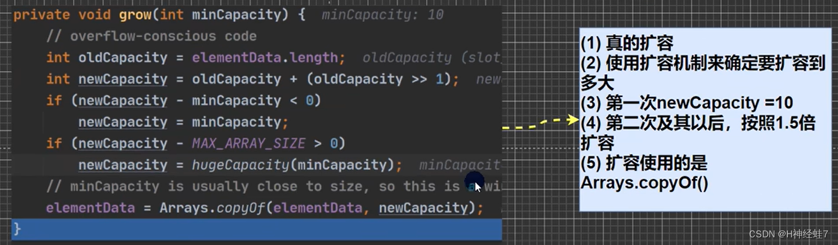
Task: Click the note text 'Arrays.copyOf()' in the note box
Action: point(644,183)
